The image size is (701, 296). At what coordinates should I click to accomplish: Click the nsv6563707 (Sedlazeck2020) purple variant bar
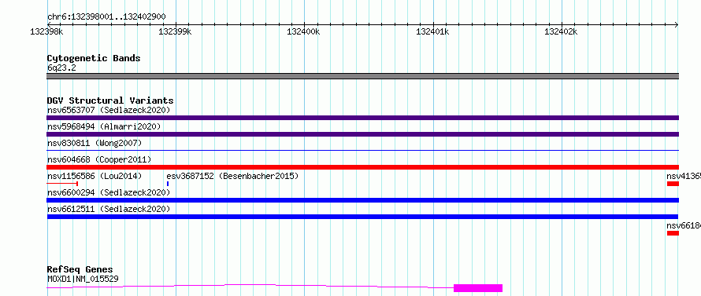362,118
